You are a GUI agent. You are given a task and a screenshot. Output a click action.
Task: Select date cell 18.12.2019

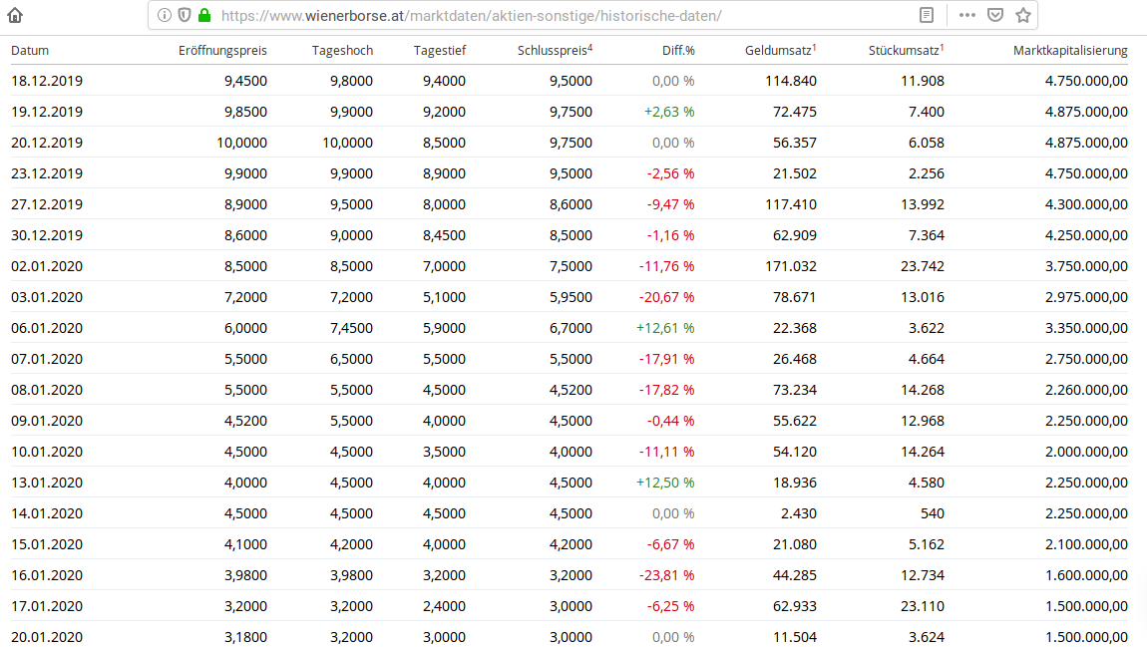[x=47, y=81]
